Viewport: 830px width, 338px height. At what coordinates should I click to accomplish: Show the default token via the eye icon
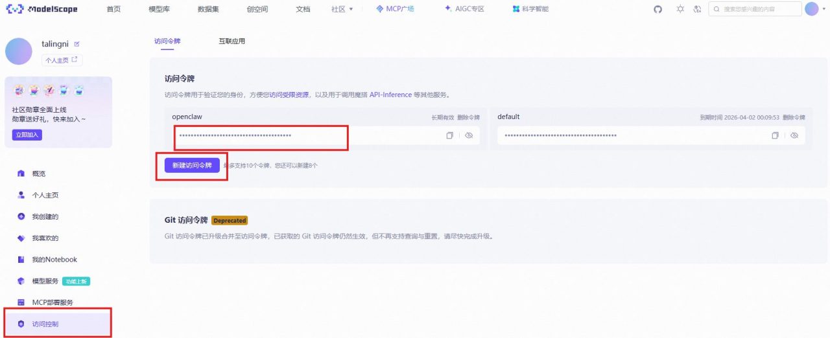tap(794, 136)
